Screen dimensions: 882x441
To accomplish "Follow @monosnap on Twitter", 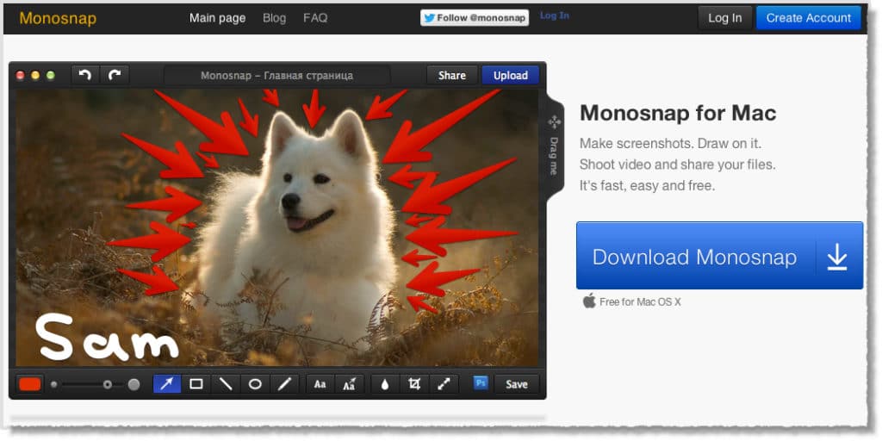I will pos(475,18).
